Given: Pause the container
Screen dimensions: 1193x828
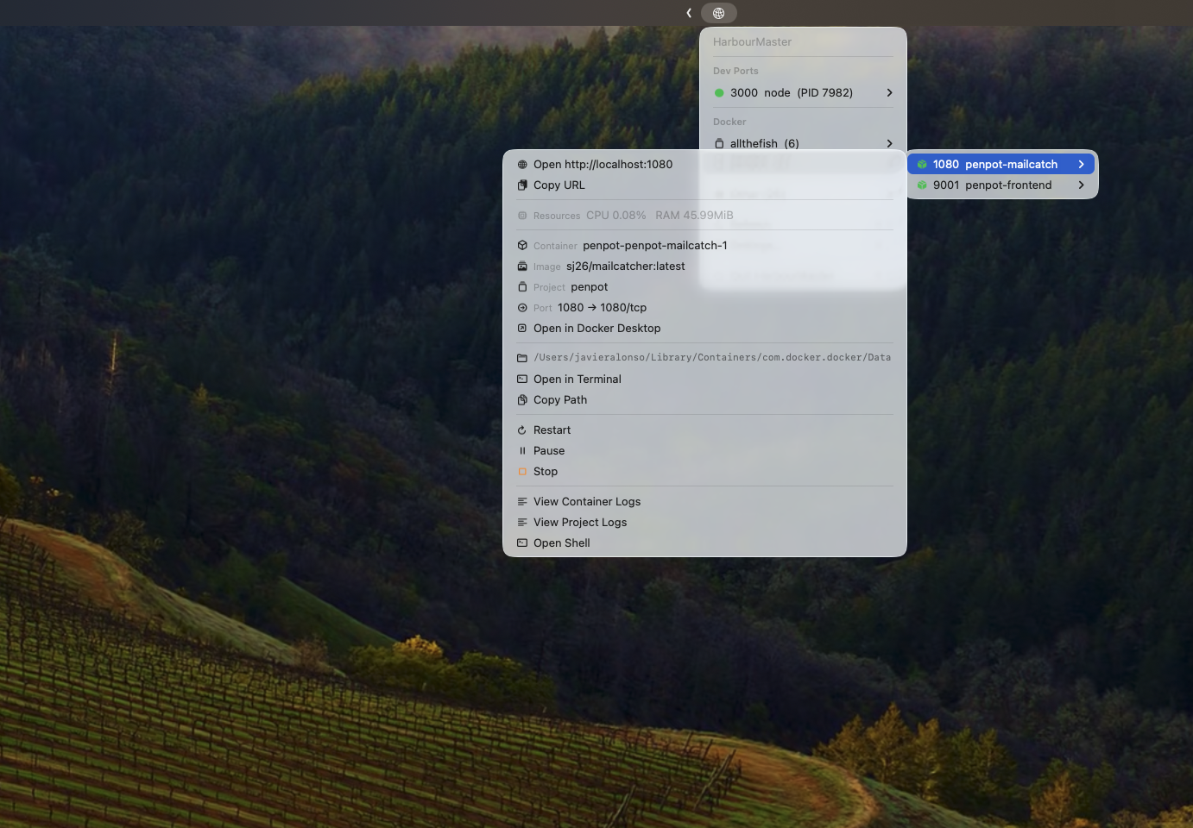Looking at the screenshot, I should click(x=704, y=450).
